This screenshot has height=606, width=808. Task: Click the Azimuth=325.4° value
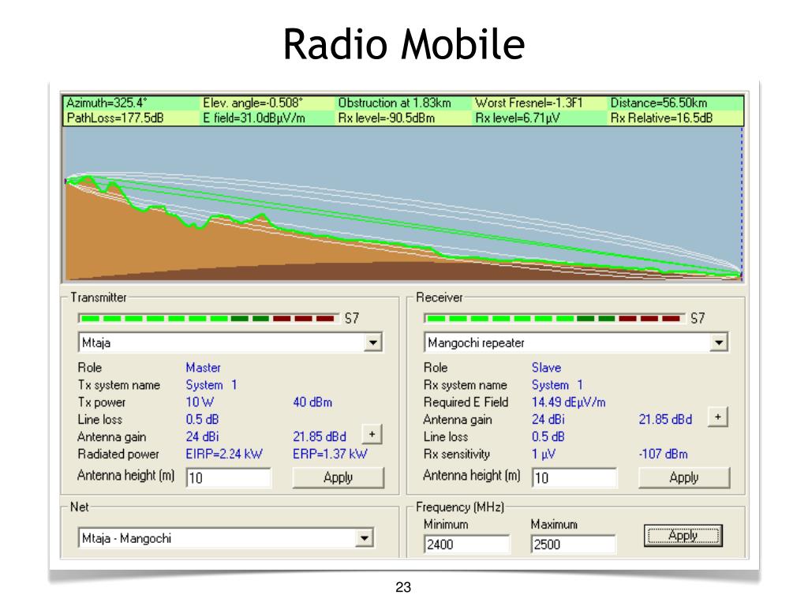107,103
